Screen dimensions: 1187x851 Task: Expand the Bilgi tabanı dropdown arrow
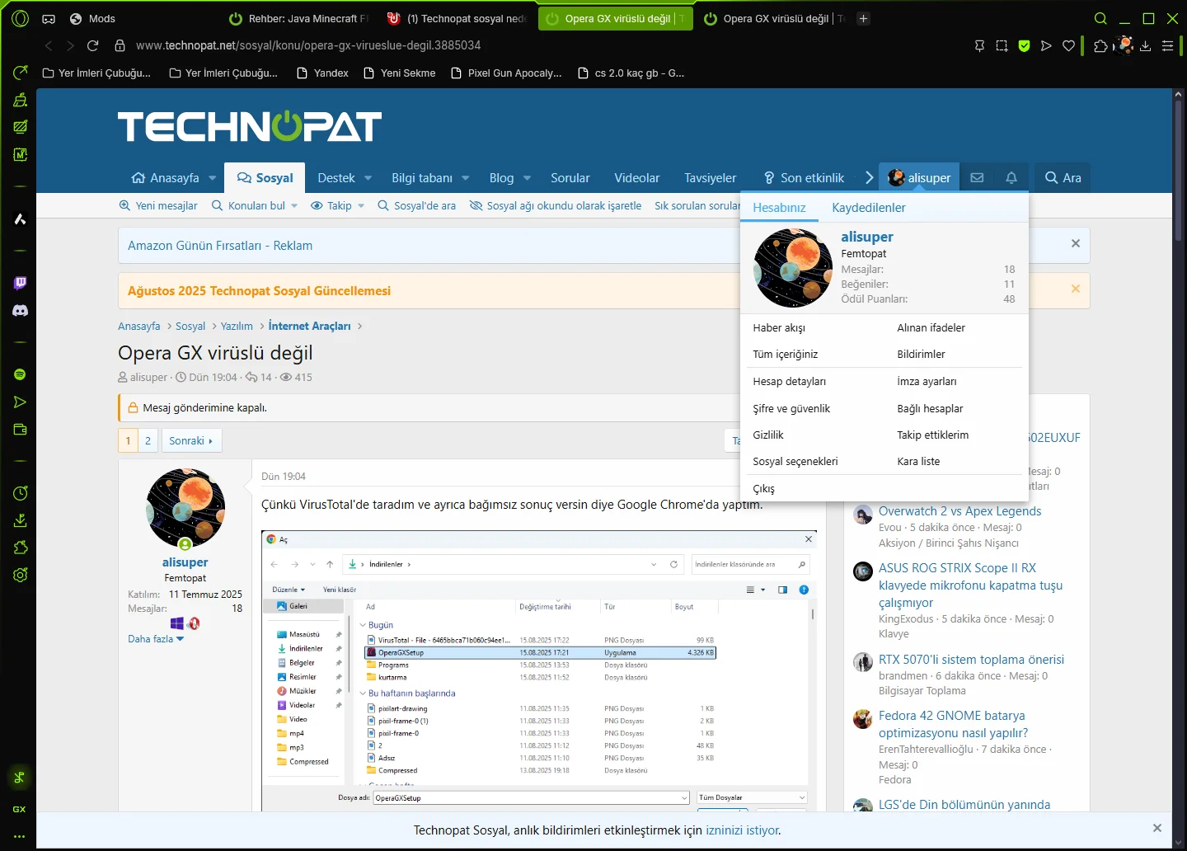pos(466,178)
